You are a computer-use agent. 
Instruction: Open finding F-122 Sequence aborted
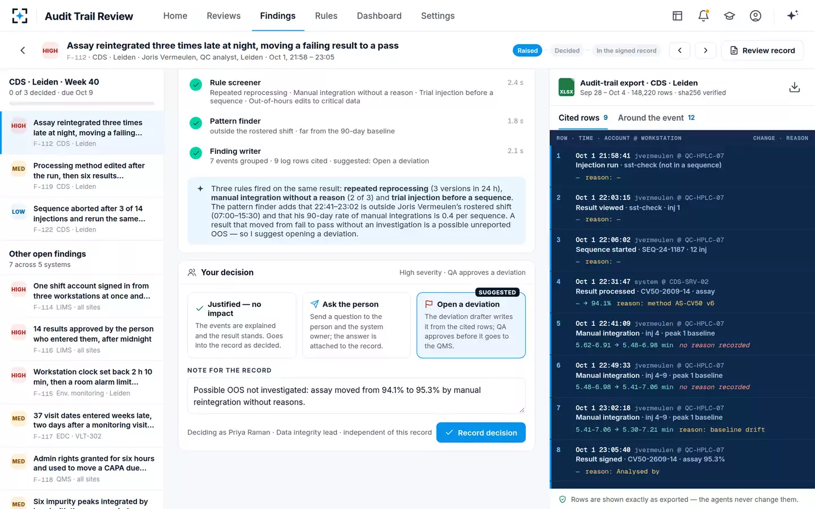82,219
